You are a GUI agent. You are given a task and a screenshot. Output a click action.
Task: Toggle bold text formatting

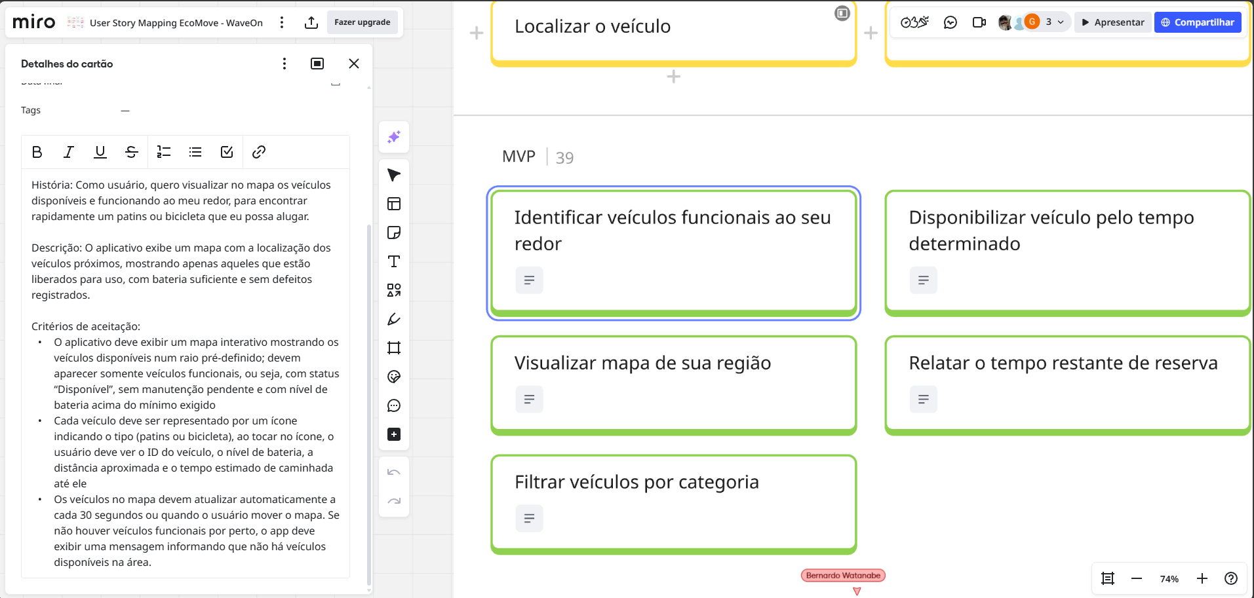pos(37,152)
